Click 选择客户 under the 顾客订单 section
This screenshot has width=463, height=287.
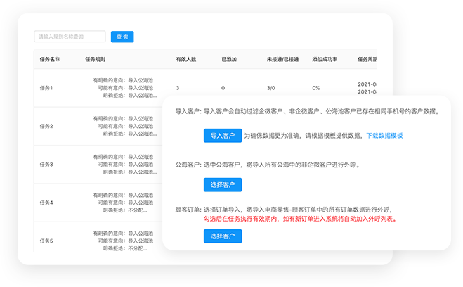tap(222, 236)
